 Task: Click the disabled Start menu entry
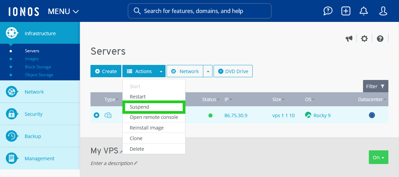[154, 86]
